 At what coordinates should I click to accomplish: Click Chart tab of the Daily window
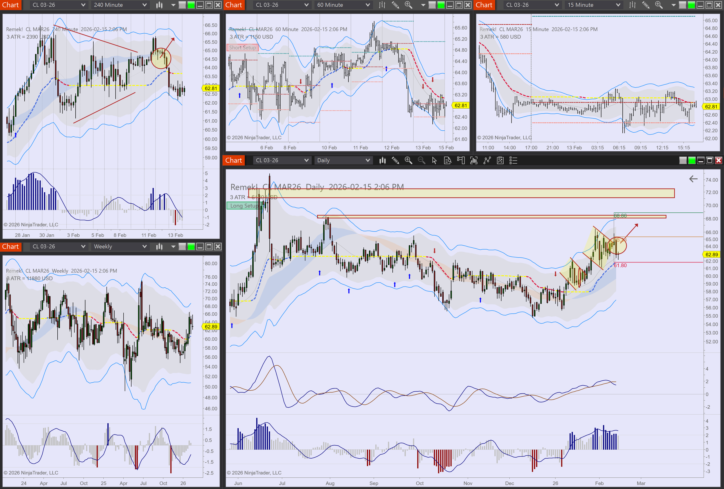point(233,160)
